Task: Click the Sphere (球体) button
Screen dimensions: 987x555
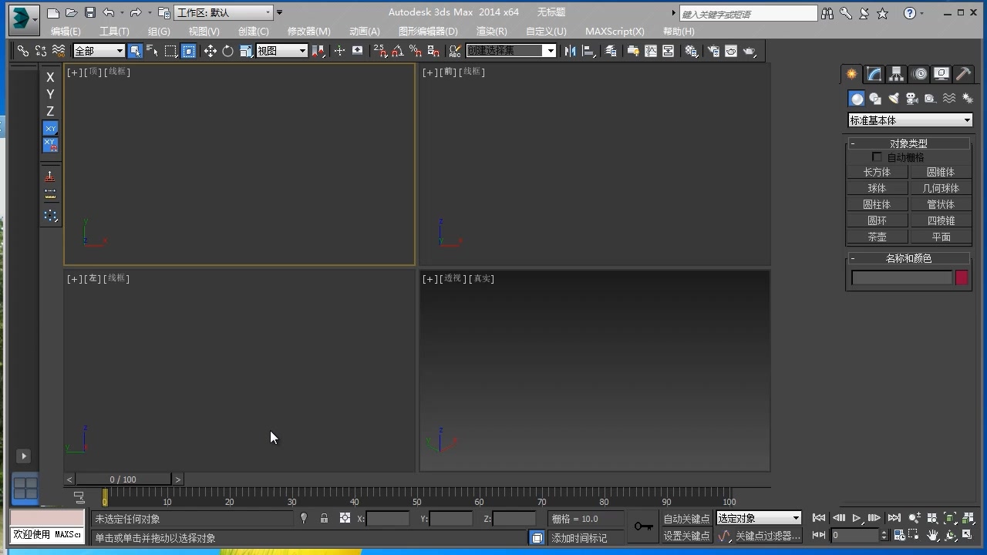Action: (x=877, y=188)
